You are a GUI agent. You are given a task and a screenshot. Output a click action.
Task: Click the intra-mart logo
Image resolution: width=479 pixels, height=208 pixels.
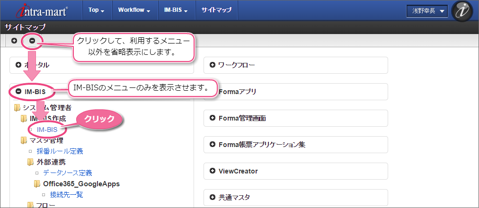pos(42,10)
